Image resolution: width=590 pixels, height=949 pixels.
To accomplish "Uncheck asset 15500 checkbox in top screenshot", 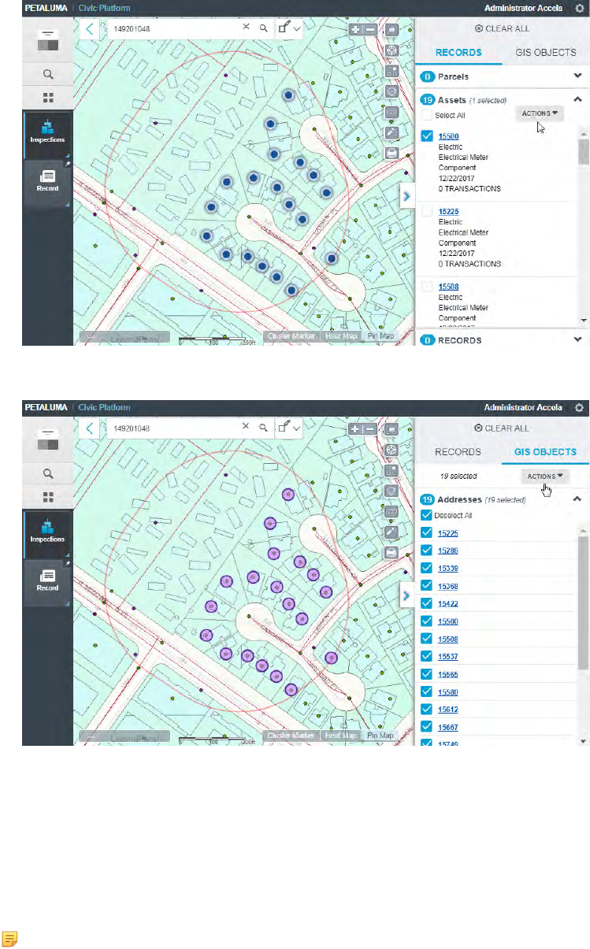I will click(427, 135).
